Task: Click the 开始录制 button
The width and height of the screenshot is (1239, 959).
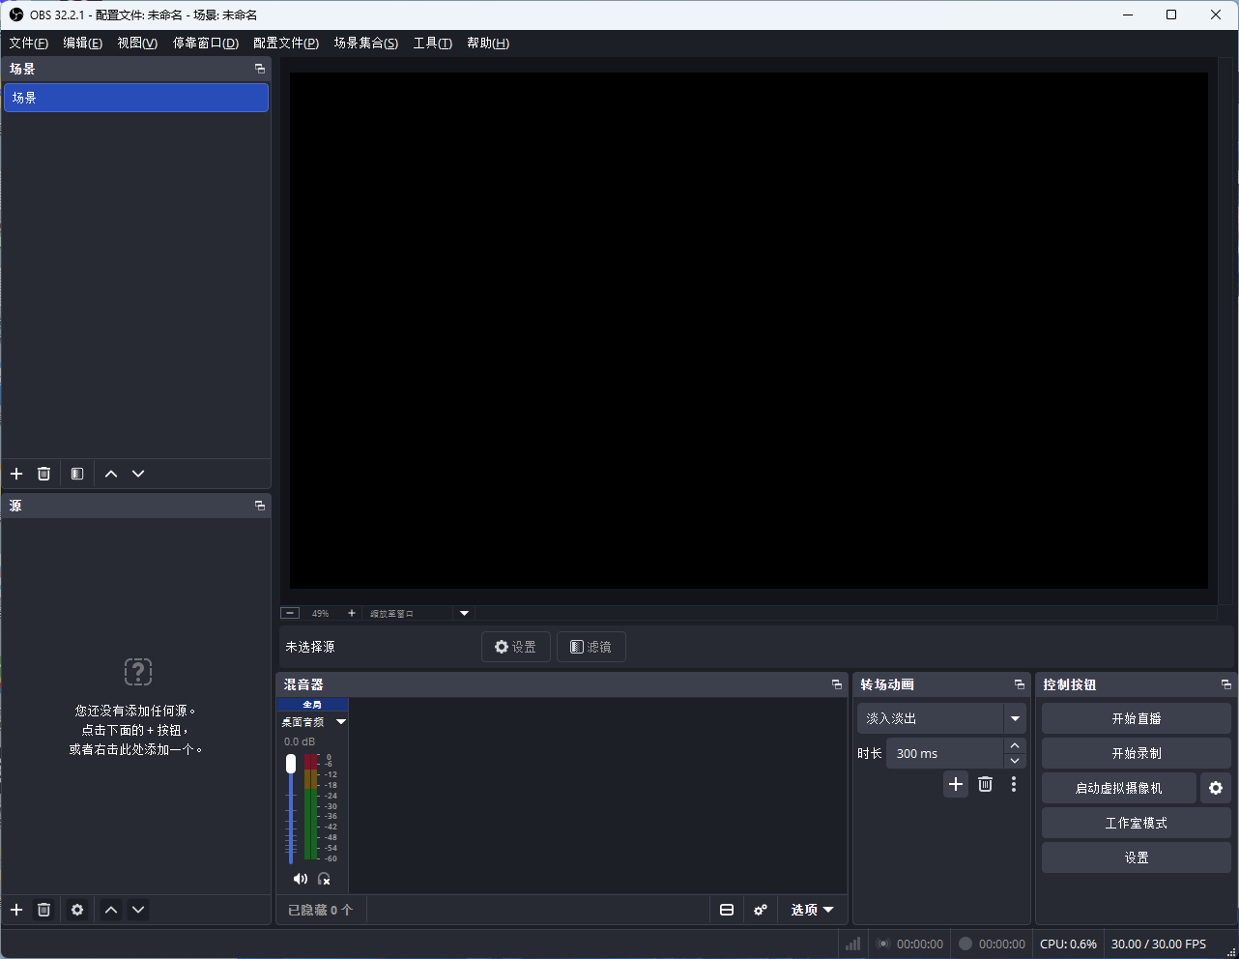Action: coord(1137,753)
